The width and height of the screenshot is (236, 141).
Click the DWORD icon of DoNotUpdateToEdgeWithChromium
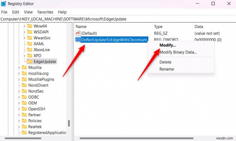[78, 40]
